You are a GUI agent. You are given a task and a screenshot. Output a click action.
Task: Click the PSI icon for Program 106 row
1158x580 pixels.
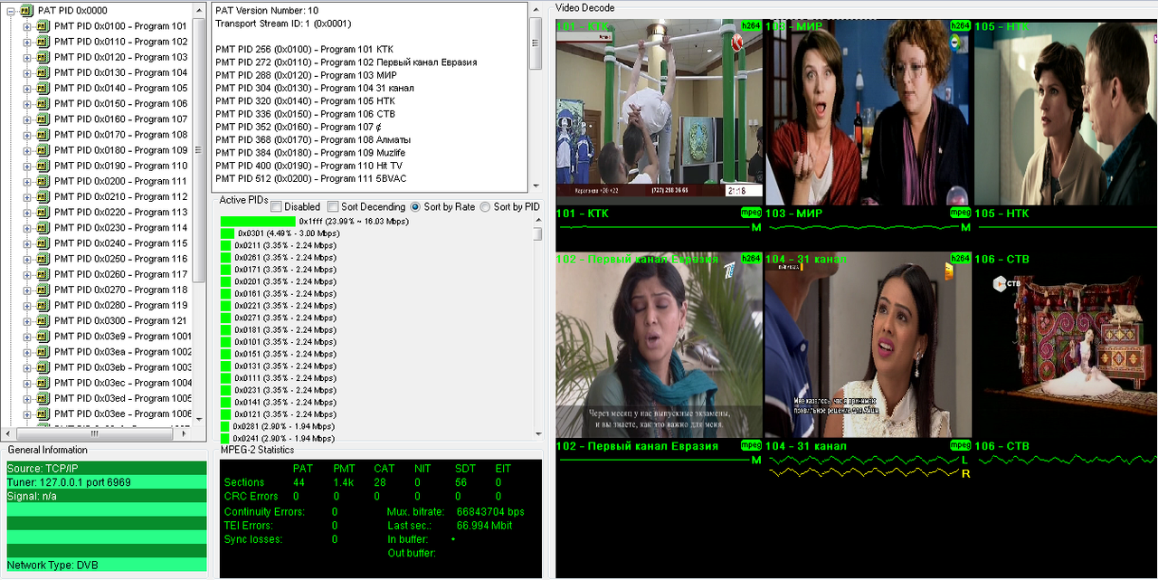[43, 103]
